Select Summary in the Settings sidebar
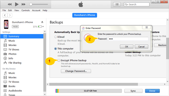This screenshot has width=169, height=96. tap(22, 36)
